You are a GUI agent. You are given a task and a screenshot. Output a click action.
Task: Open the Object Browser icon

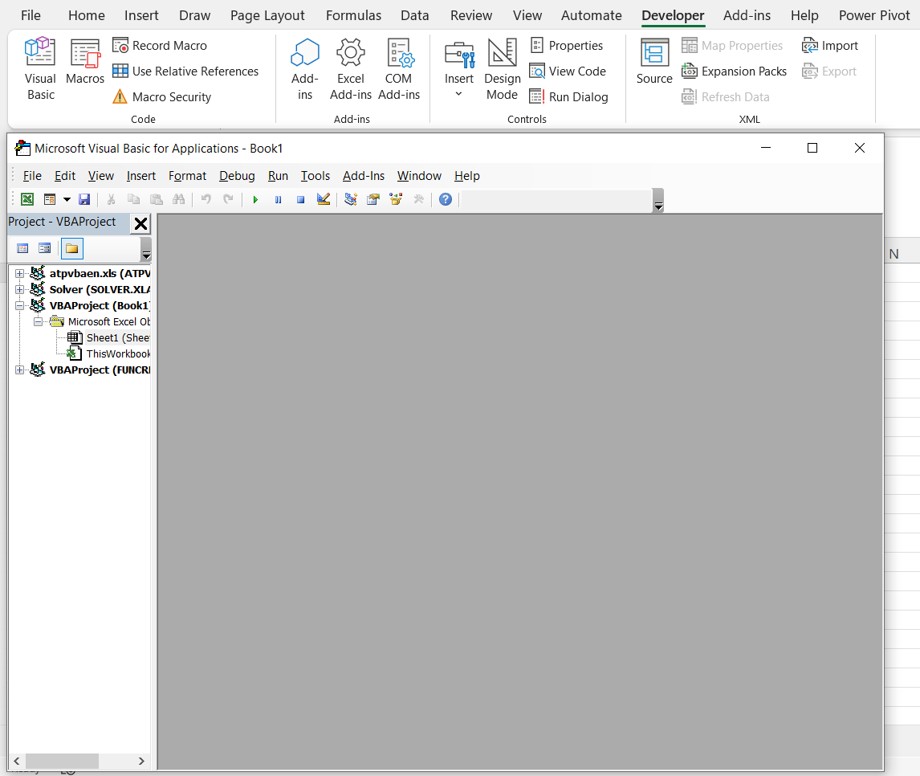coord(395,199)
